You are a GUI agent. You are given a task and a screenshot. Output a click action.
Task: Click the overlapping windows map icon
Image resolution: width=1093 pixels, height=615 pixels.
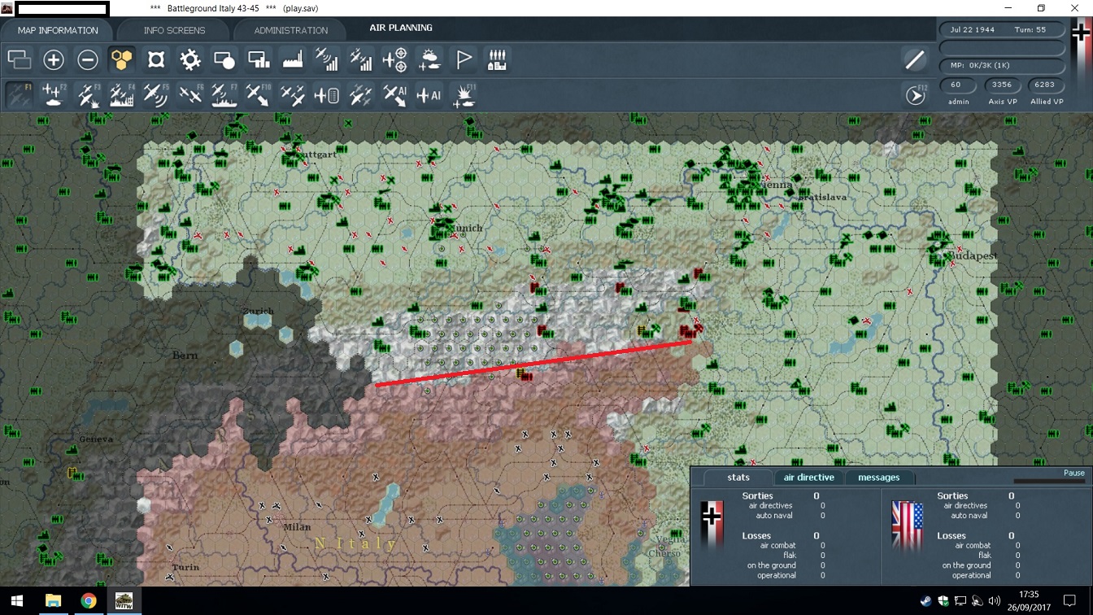point(20,60)
